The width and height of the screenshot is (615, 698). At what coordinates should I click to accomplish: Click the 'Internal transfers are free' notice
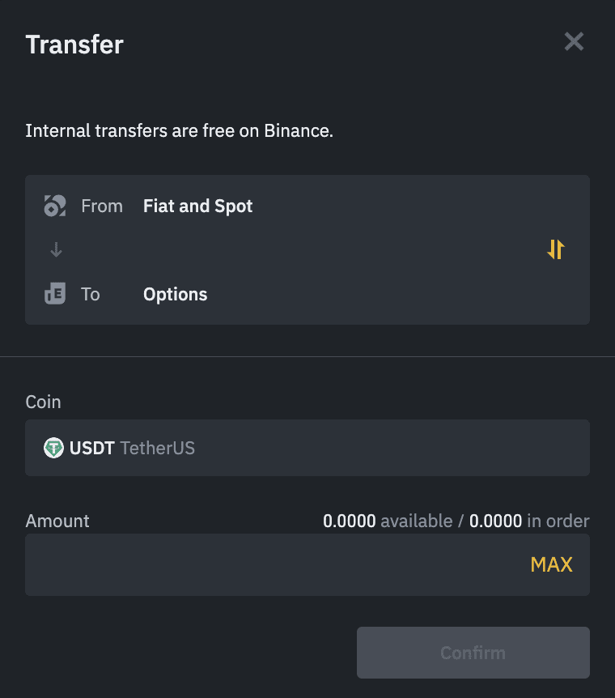[179, 130]
